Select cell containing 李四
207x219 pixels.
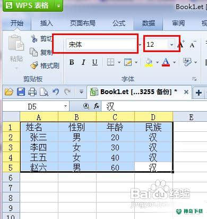click(x=39, y=147)
